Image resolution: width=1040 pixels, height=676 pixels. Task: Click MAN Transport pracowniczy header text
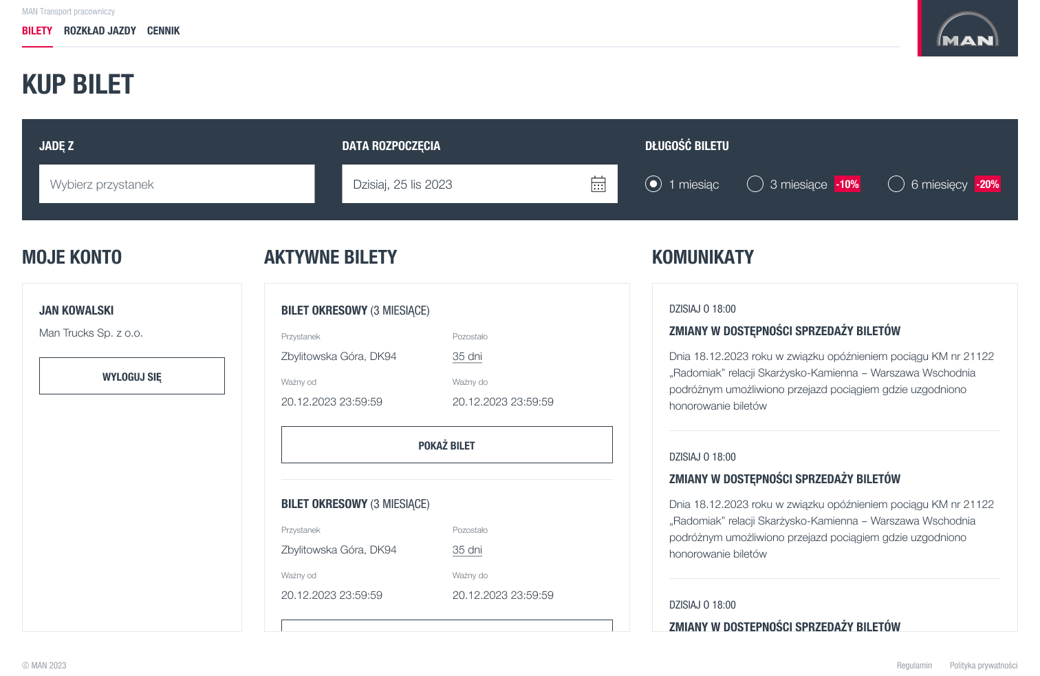point(68,12)
